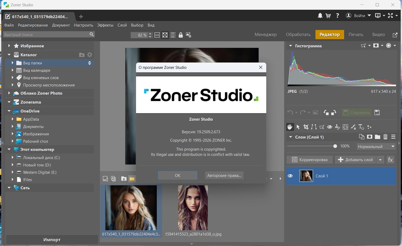Add a mask to the layer

pyautogui.click(x=370, y=137)
